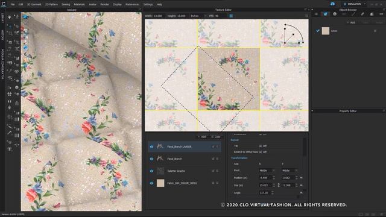The height and width of the screenshot is (217, 386).
Task: Click Copy in the texture layers panel
Action: point(216,137)
